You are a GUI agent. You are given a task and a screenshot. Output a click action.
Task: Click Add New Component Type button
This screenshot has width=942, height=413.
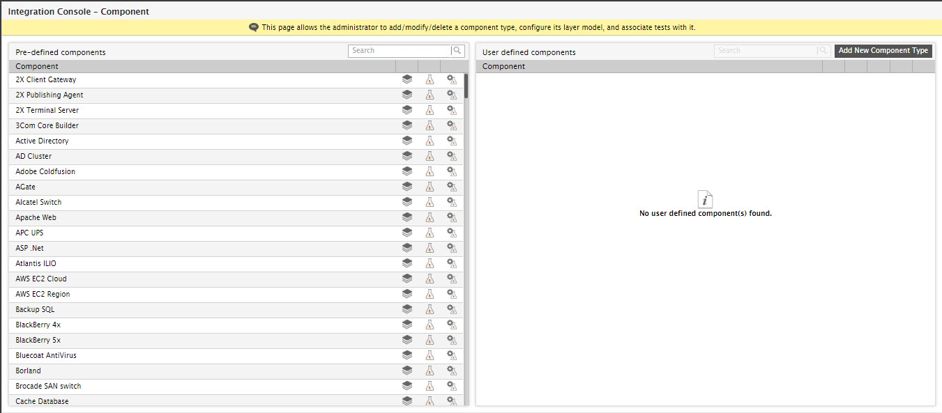coord(883,51)
